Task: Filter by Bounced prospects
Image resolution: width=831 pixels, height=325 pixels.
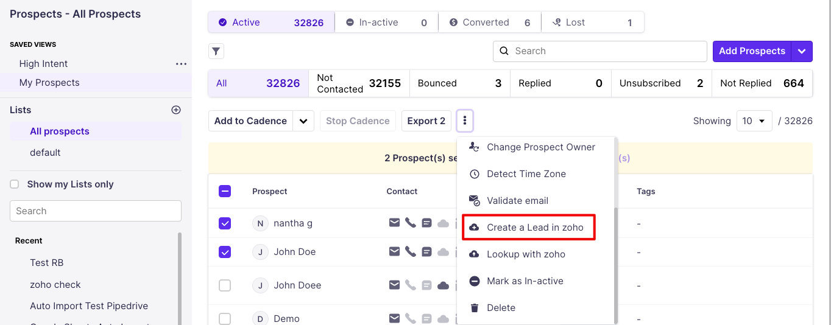Action: coord(460,83)
